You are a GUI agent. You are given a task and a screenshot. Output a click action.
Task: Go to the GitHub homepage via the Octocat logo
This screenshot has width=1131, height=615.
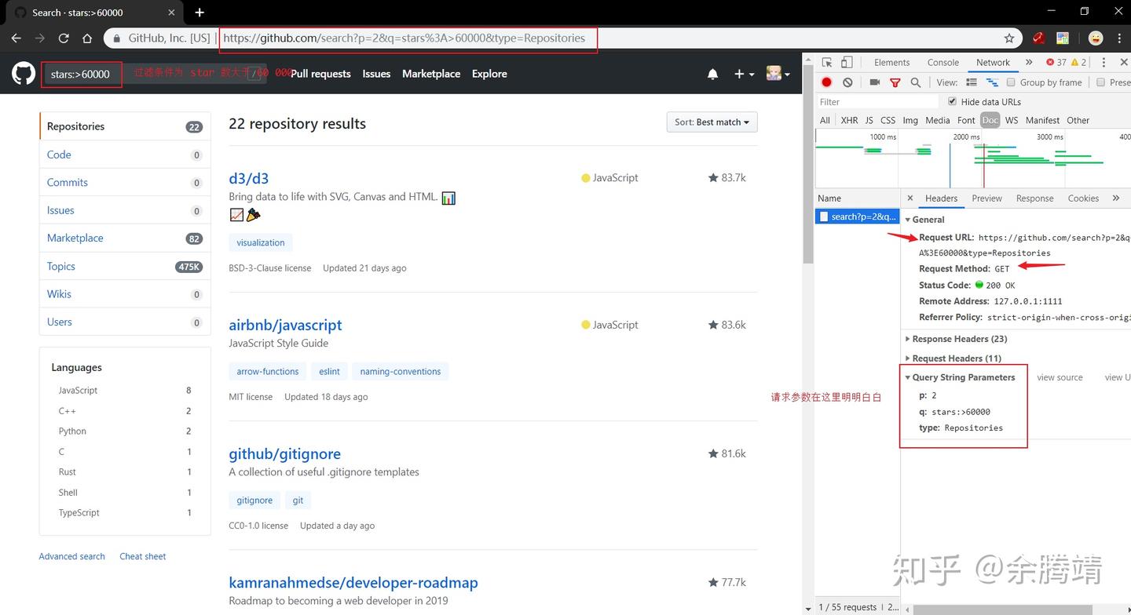point(24,74)
